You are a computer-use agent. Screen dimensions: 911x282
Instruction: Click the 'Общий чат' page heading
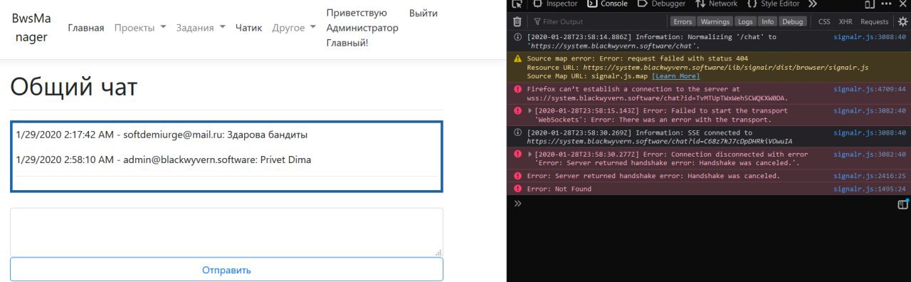(73, 87)
